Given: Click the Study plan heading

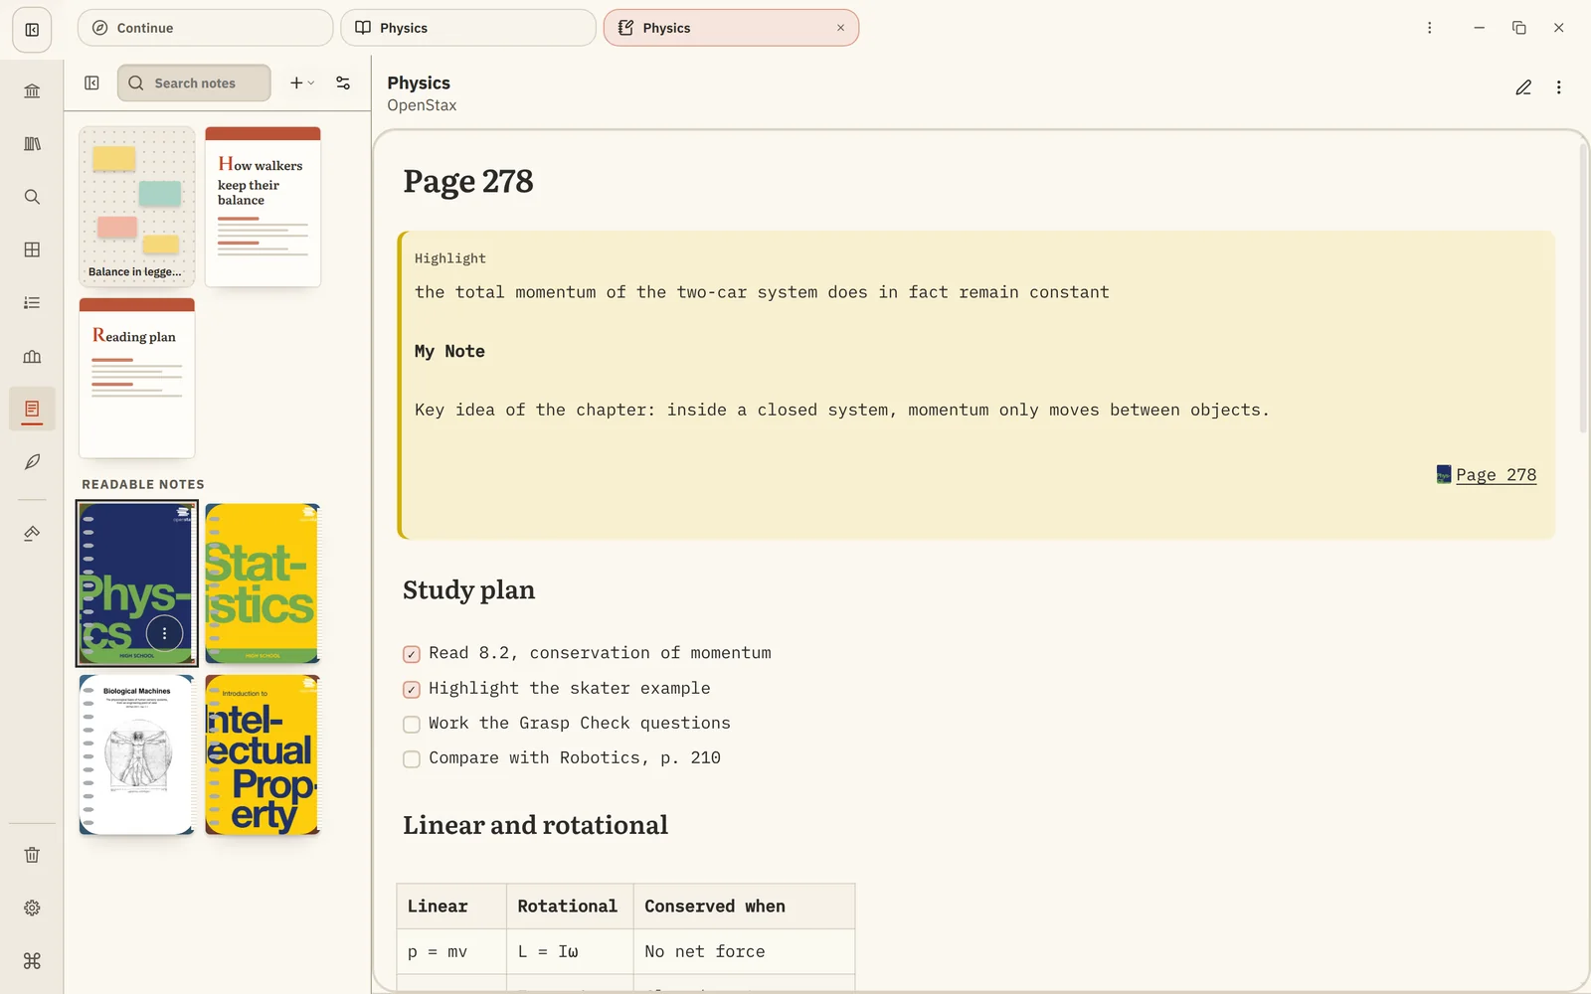Looking at the screenshot, I should click(x=468, y=590).
